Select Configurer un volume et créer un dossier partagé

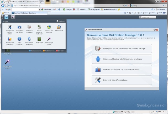click(x=122, y=49)
